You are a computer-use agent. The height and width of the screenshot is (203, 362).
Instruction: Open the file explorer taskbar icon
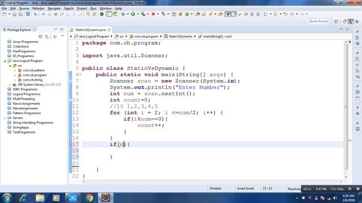[40, 198]
